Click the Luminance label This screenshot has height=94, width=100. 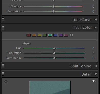[14, 58]
